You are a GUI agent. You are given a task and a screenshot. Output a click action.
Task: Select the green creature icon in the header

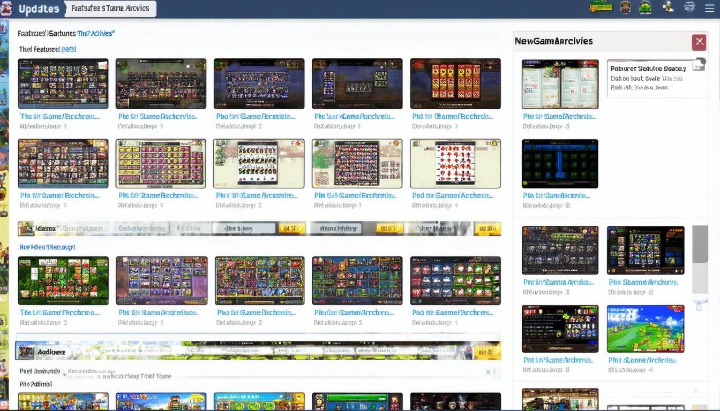(645, 7)
